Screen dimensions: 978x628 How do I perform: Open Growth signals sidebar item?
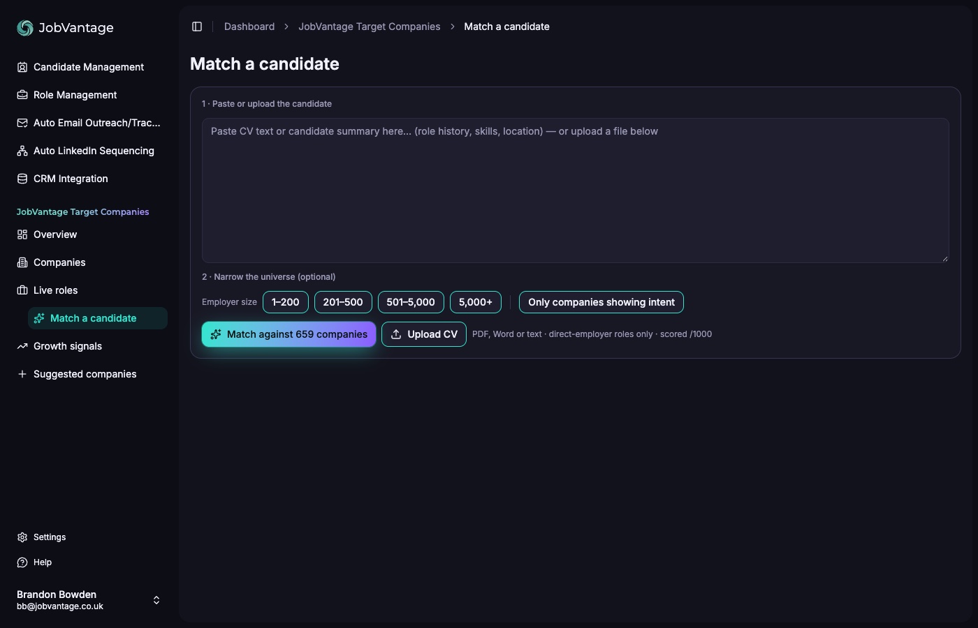coord(89,346)
